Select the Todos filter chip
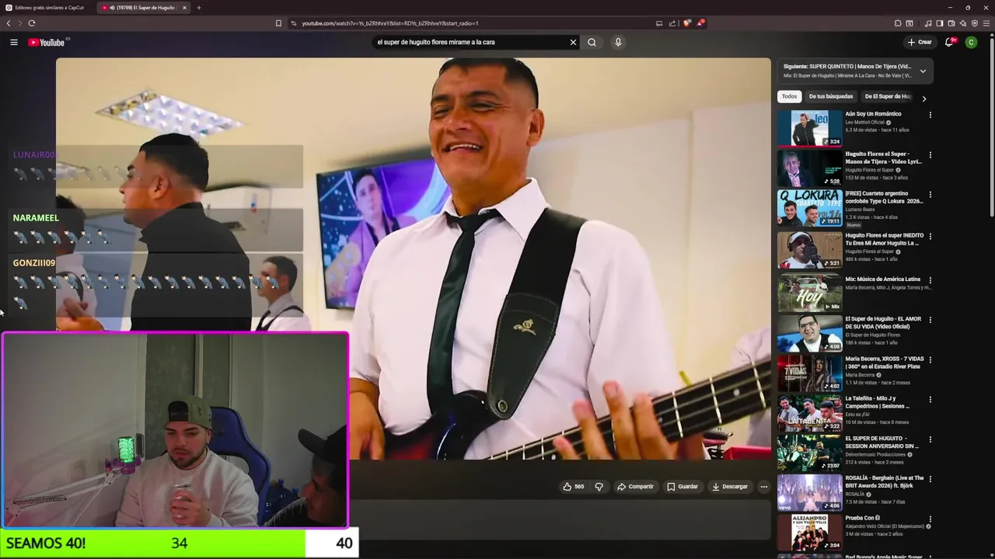 789,96
